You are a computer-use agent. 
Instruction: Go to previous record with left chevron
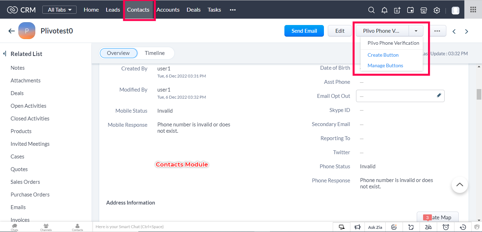point(454,31)
